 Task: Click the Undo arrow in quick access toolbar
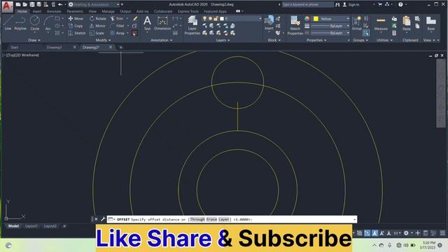point(60,5)
